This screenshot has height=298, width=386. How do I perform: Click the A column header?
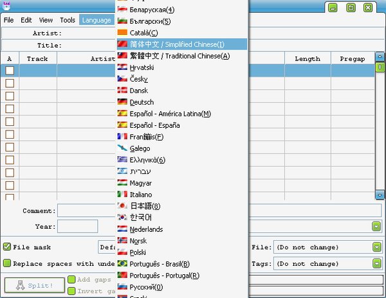[x=10, y=58]
